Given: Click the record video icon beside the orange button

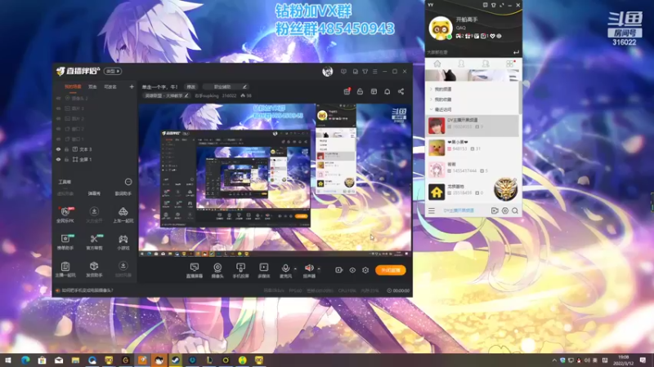Looking at the screenshot, I should coord(338,270).
